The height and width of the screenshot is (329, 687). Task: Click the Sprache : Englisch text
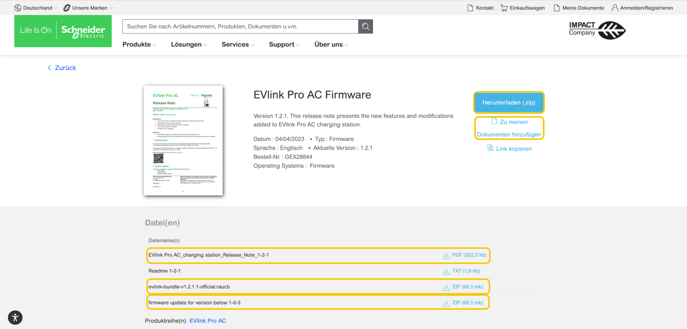(278, 148)
